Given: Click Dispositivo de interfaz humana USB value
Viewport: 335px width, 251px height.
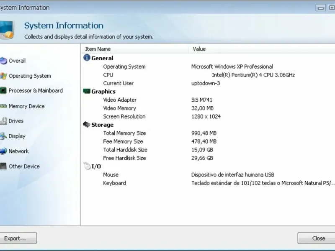Looking at the screenshot, I should pos(233,175).
